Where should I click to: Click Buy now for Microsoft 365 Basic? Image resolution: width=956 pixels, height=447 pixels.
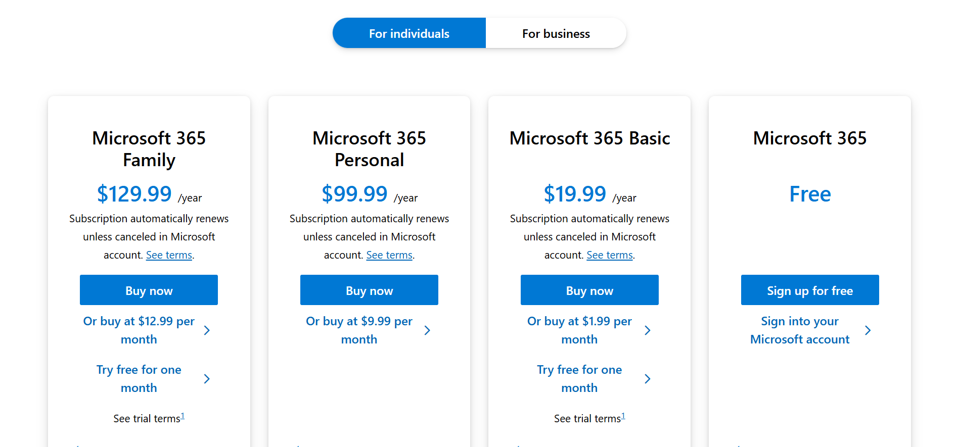pos(589,290)
